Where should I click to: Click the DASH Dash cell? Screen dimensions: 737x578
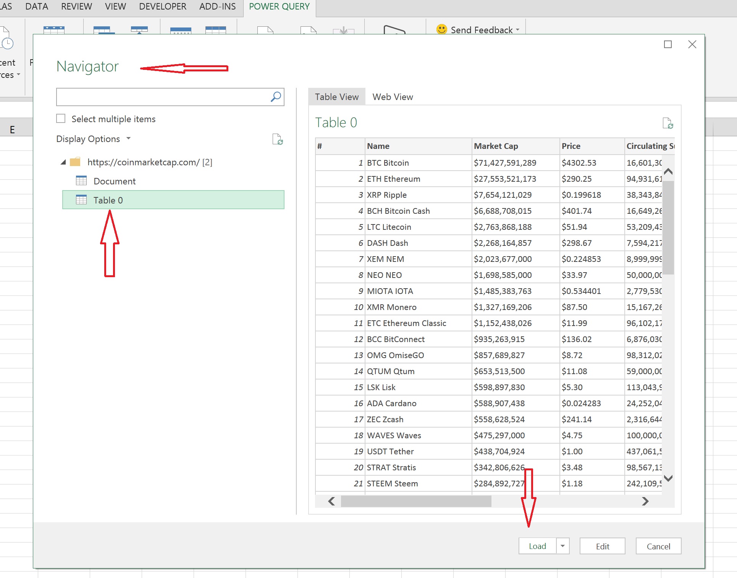(x=418, y=243)
